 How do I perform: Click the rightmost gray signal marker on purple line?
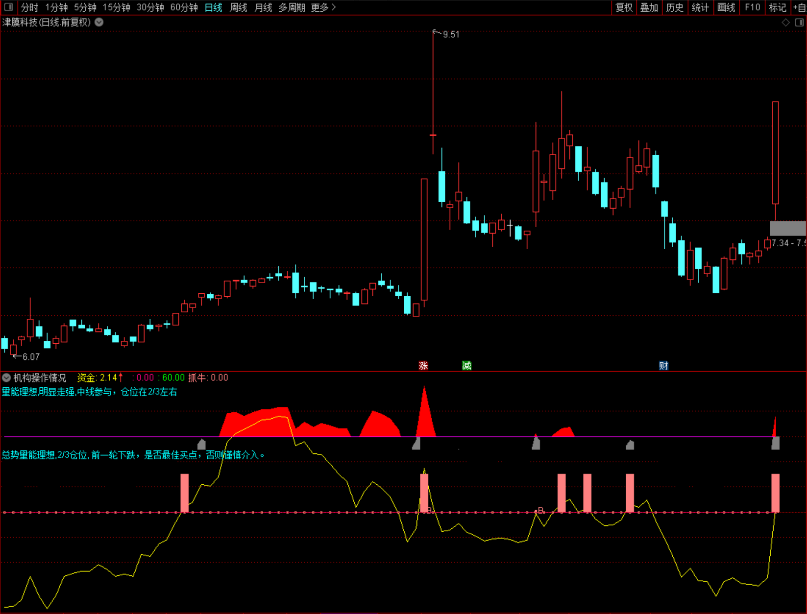[x=776, y=443]
